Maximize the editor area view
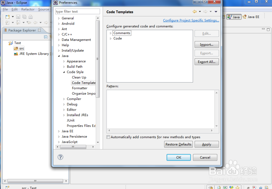 coord(268,29)
